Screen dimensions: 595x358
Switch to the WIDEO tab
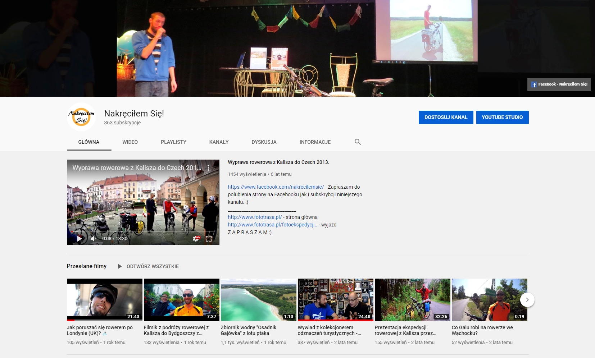pos(130,142)
